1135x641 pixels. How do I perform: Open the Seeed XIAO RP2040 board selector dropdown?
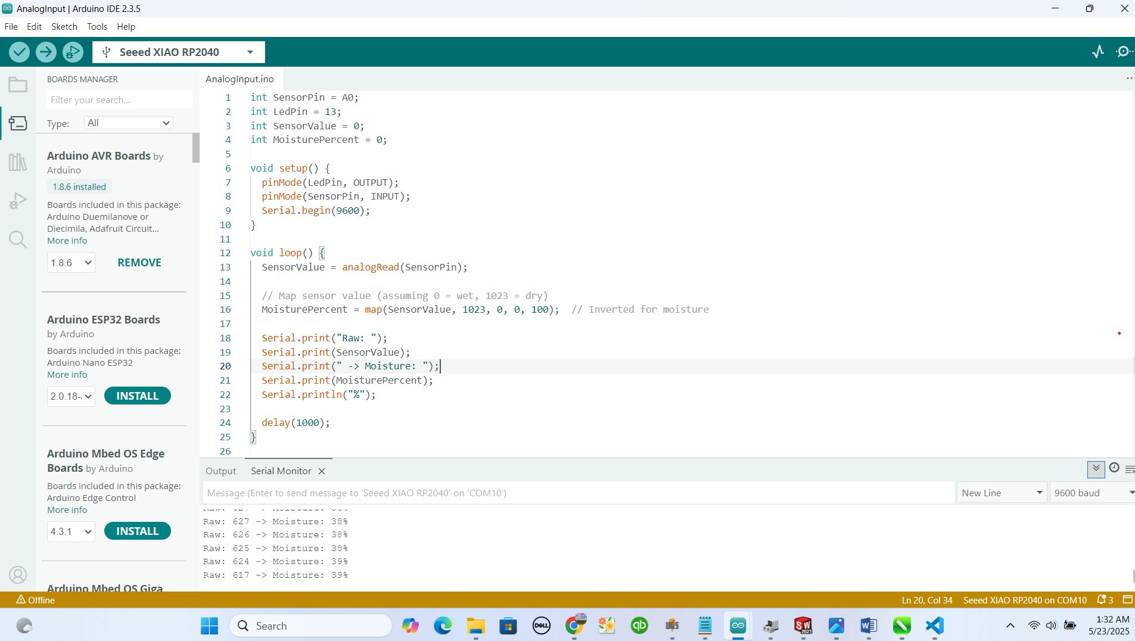pyautogui.click(x=178, y=52)
